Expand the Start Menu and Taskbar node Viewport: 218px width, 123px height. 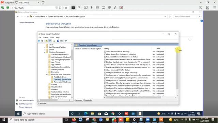coord(44,47)
